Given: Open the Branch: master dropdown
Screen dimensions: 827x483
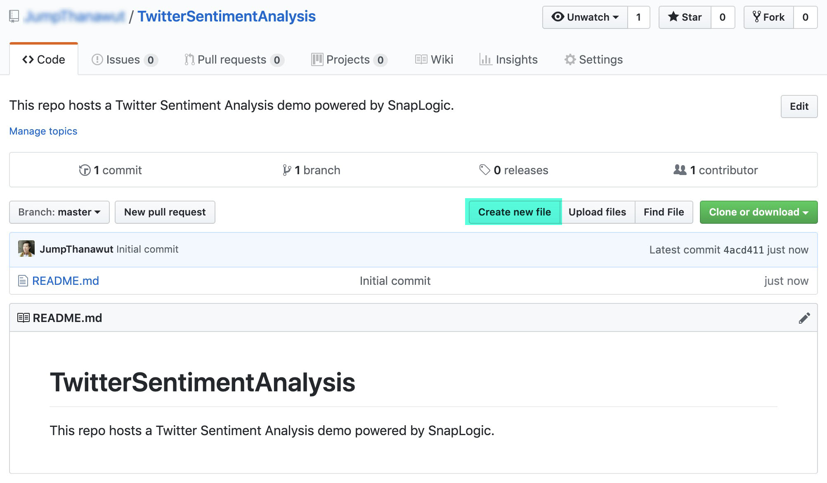Looking at the screenshot, I should coord(59,212).
